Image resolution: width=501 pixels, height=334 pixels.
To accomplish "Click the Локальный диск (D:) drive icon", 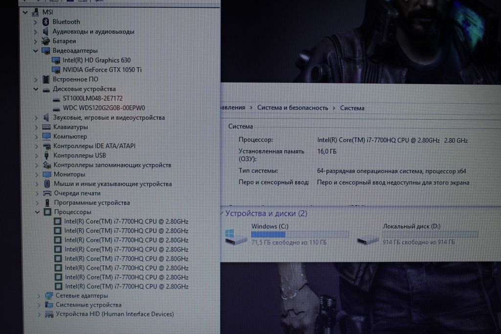I will (x=368, y=240).
